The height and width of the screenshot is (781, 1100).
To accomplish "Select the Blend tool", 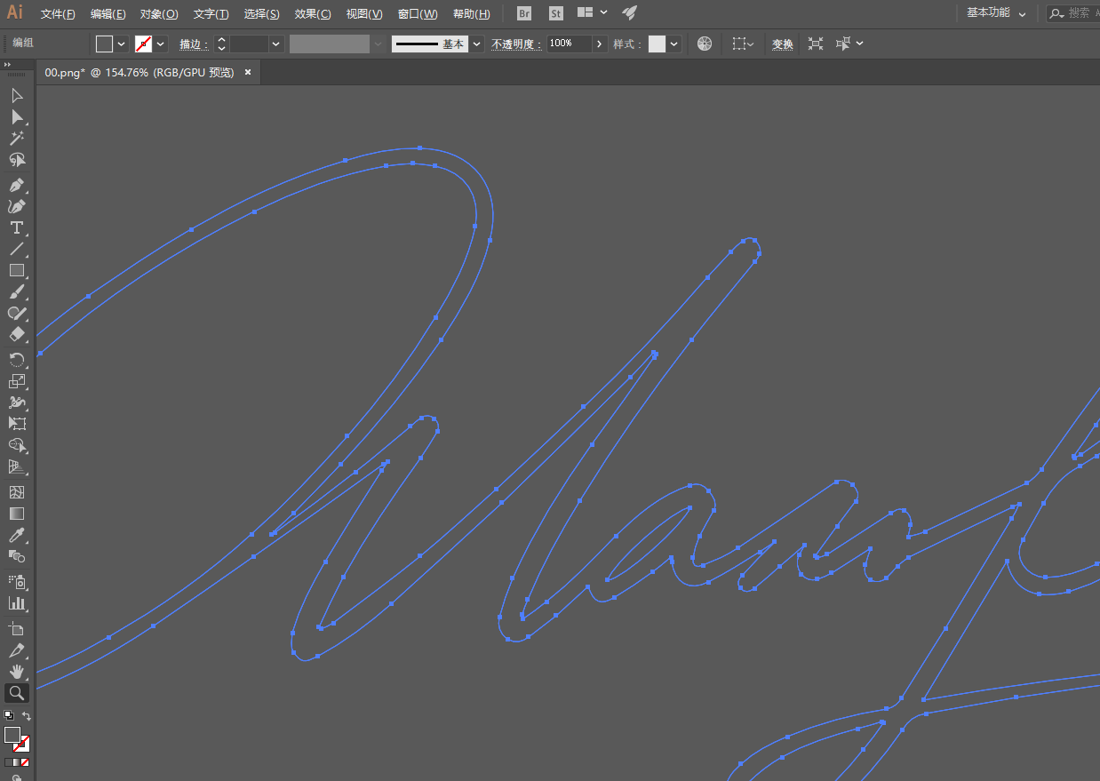I will (16, 556).
